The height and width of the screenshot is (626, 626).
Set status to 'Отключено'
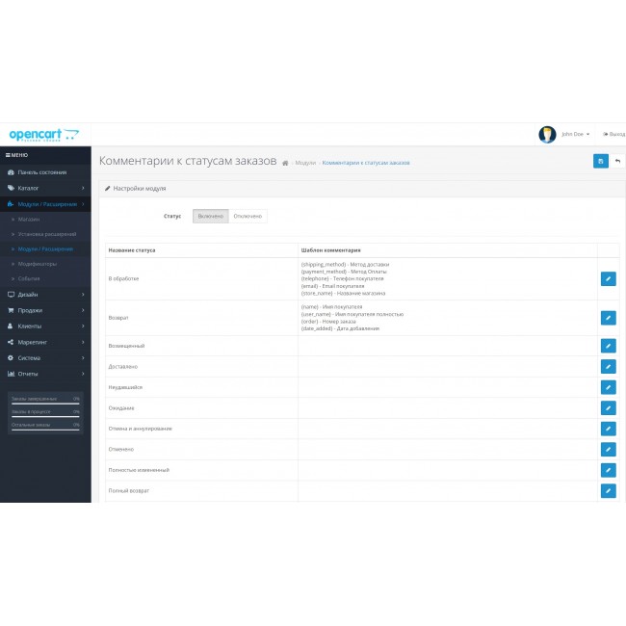coord(248,217)
